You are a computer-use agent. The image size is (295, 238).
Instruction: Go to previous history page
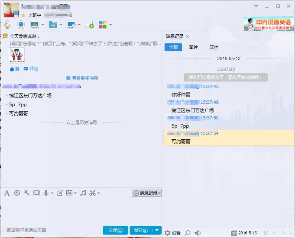click(x=274, y=233)
